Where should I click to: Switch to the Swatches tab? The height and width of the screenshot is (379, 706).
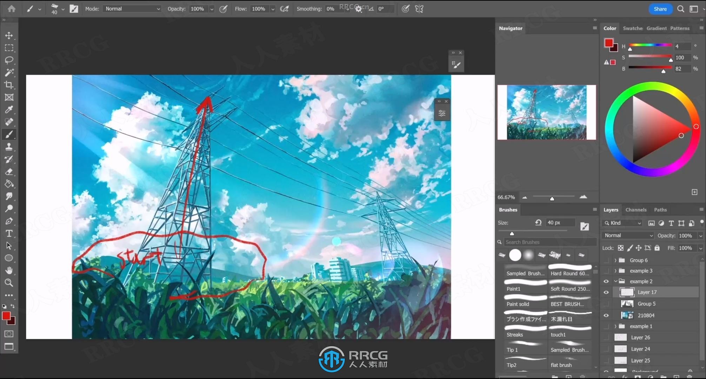point(633,28)
